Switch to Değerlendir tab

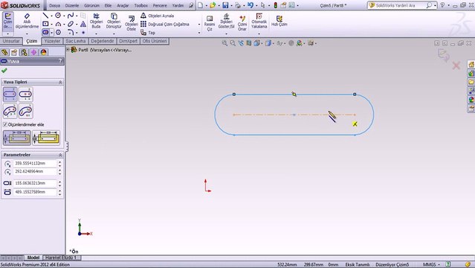click(x=103, y=41)
